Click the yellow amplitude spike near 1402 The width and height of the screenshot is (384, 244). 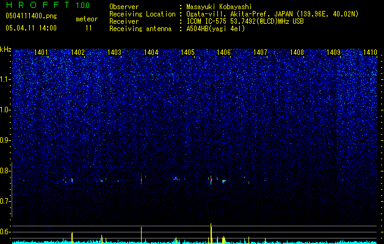(72, 238)
